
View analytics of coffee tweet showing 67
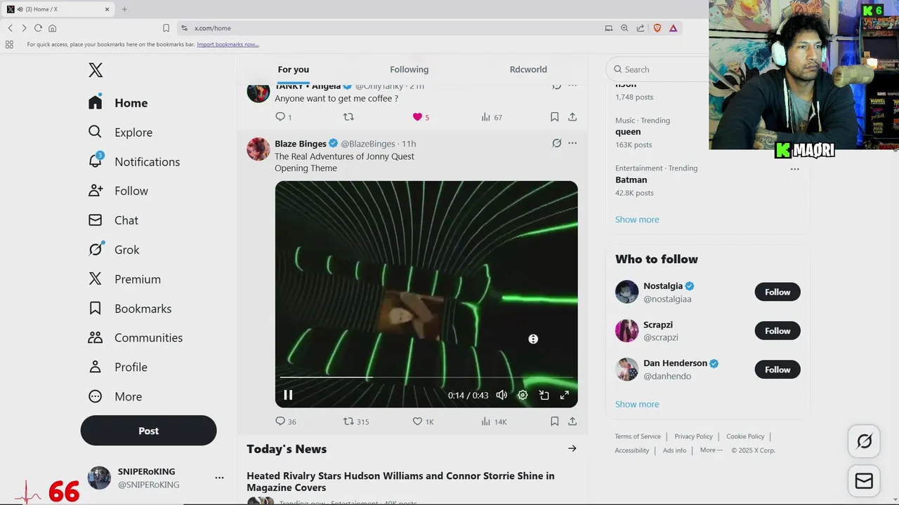click(491, 117)
